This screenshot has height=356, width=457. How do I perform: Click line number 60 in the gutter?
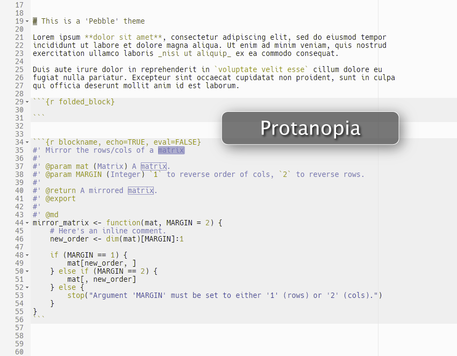click(19, 352)
